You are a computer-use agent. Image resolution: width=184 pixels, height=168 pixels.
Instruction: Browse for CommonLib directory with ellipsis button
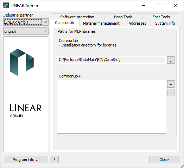[x=171, y=60]
